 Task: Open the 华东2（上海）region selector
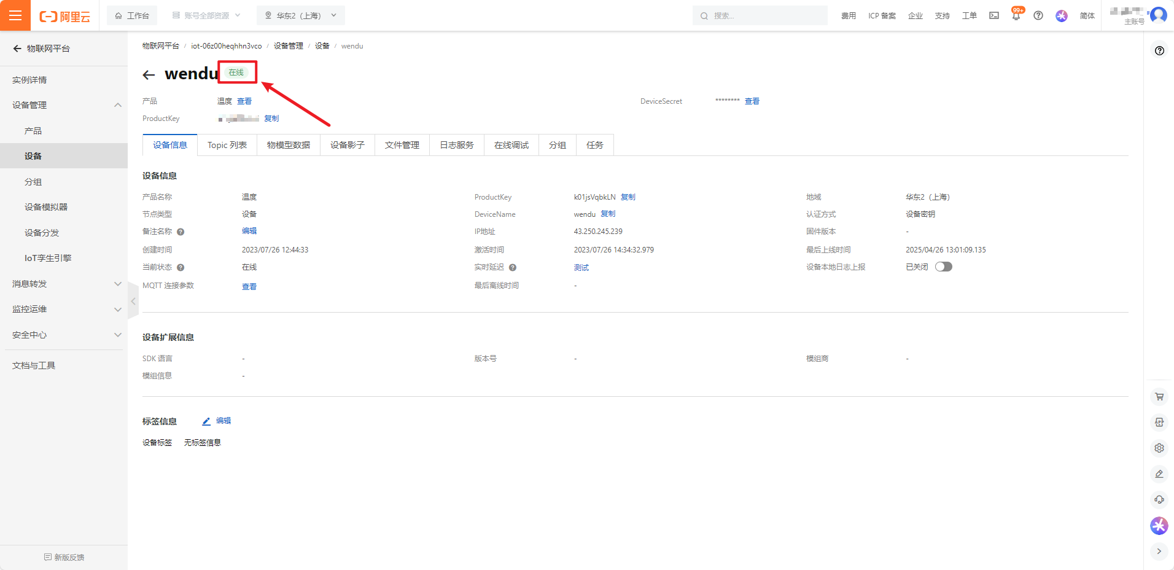pyautogui.click(x=300, y=15)
